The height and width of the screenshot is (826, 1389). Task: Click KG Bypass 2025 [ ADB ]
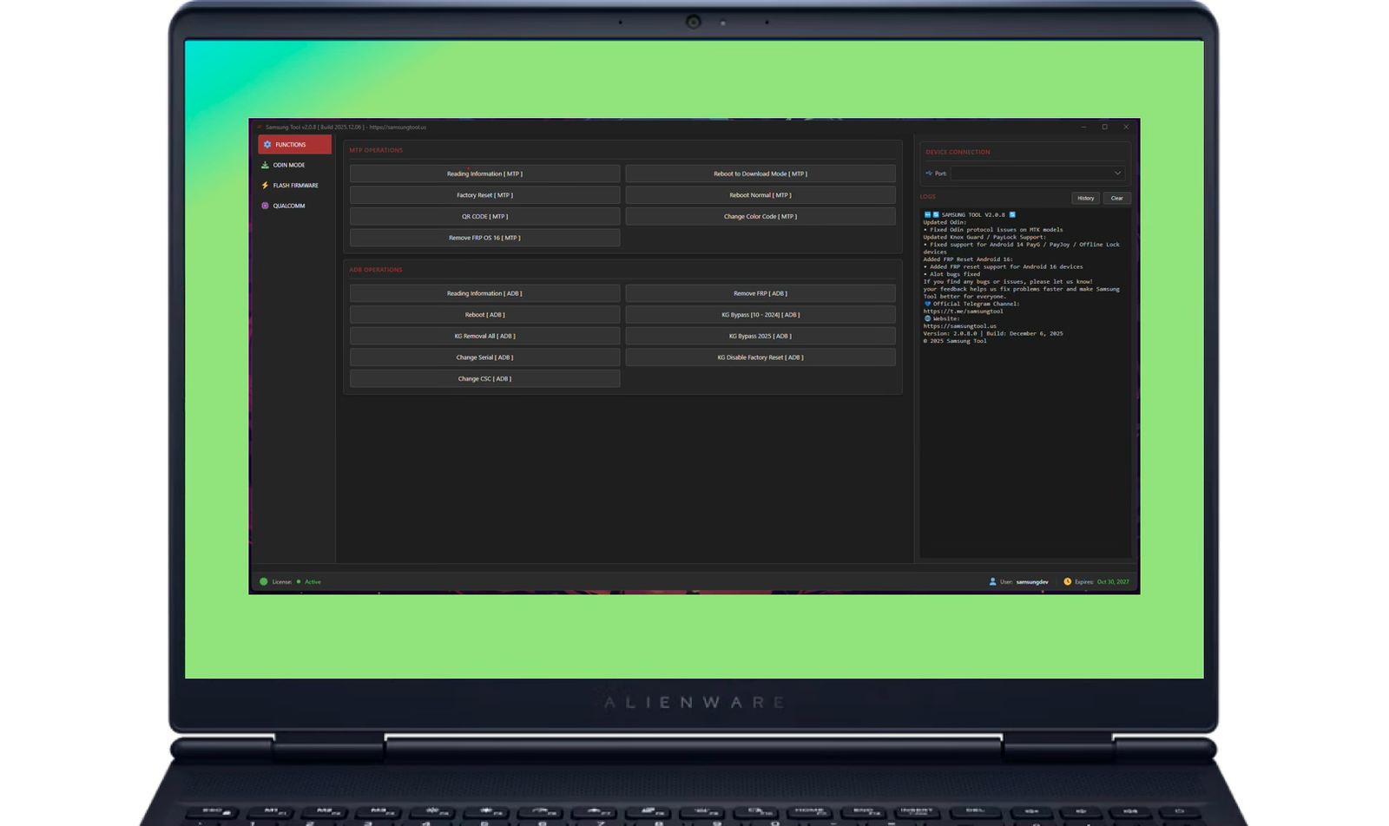(760, 336)
